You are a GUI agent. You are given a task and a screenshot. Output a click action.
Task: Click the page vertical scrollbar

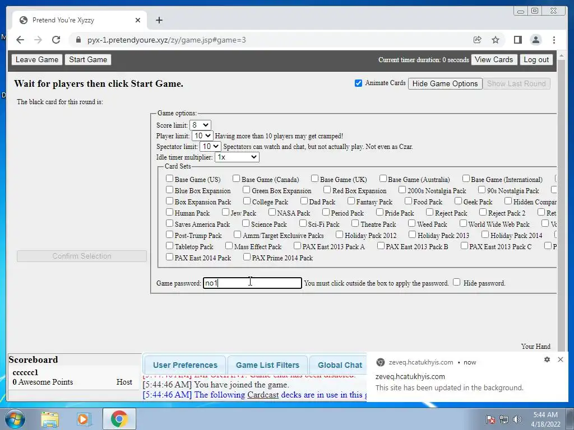[x=561, y=201]
